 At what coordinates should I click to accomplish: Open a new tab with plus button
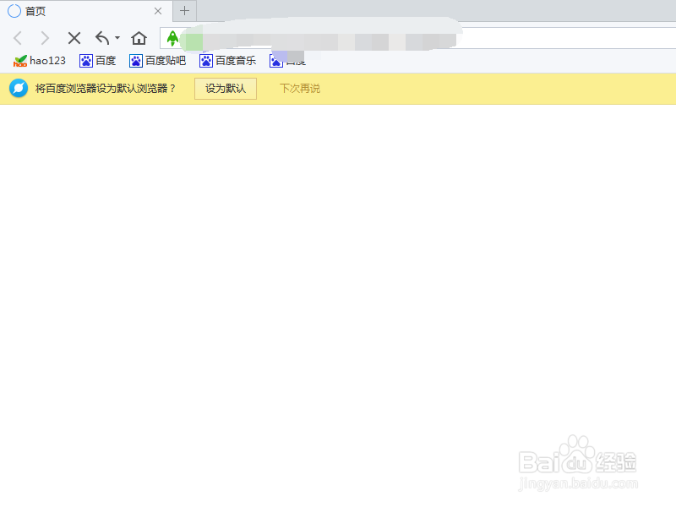(x=184, y=11)
